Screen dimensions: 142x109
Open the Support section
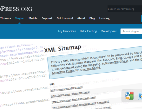(47, 18)
